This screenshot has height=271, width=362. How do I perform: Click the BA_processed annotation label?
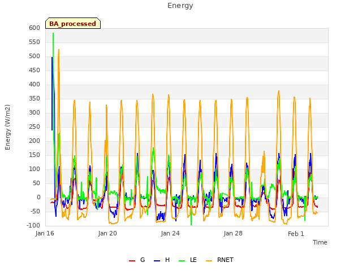click(x=73, y=23)
